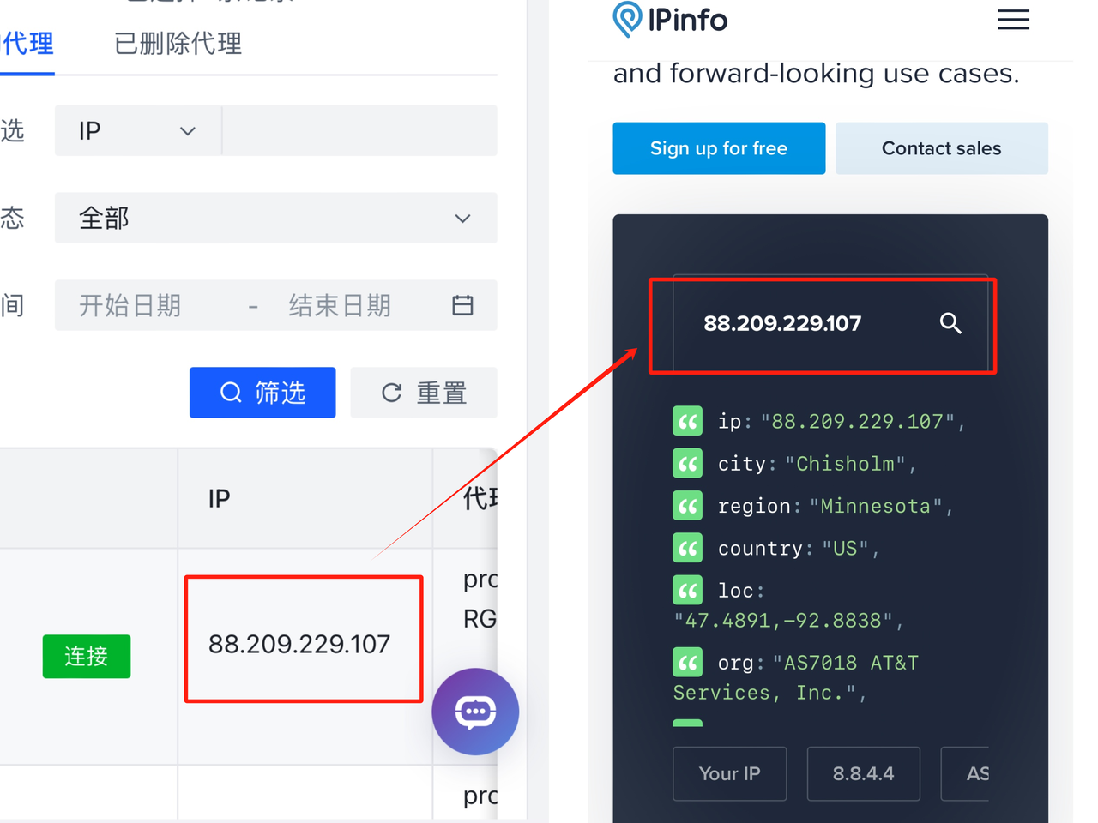
Task: Click the 结束日期 end date field
Action: coord(340,305)
